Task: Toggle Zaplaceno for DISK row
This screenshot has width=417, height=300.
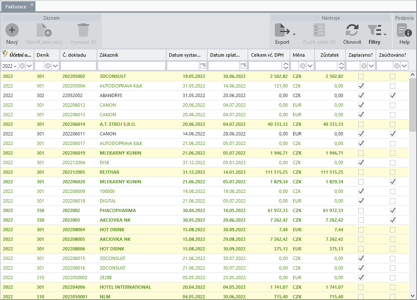Action: (361, 162)
